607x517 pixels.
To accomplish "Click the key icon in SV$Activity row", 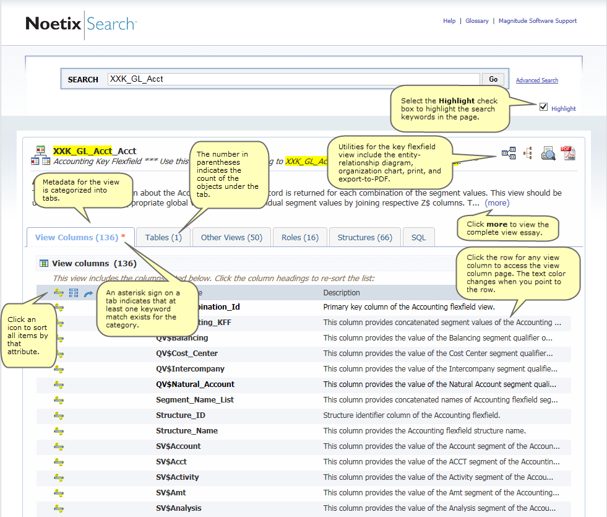I will [59, 477].
